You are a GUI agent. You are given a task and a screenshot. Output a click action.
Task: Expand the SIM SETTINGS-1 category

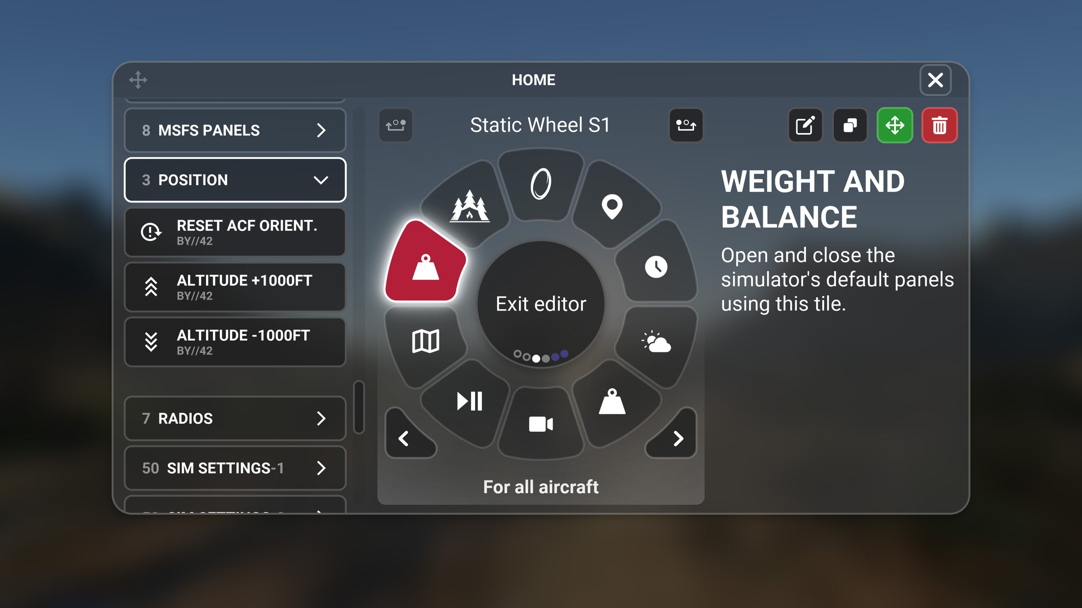[x=235, y=468]
